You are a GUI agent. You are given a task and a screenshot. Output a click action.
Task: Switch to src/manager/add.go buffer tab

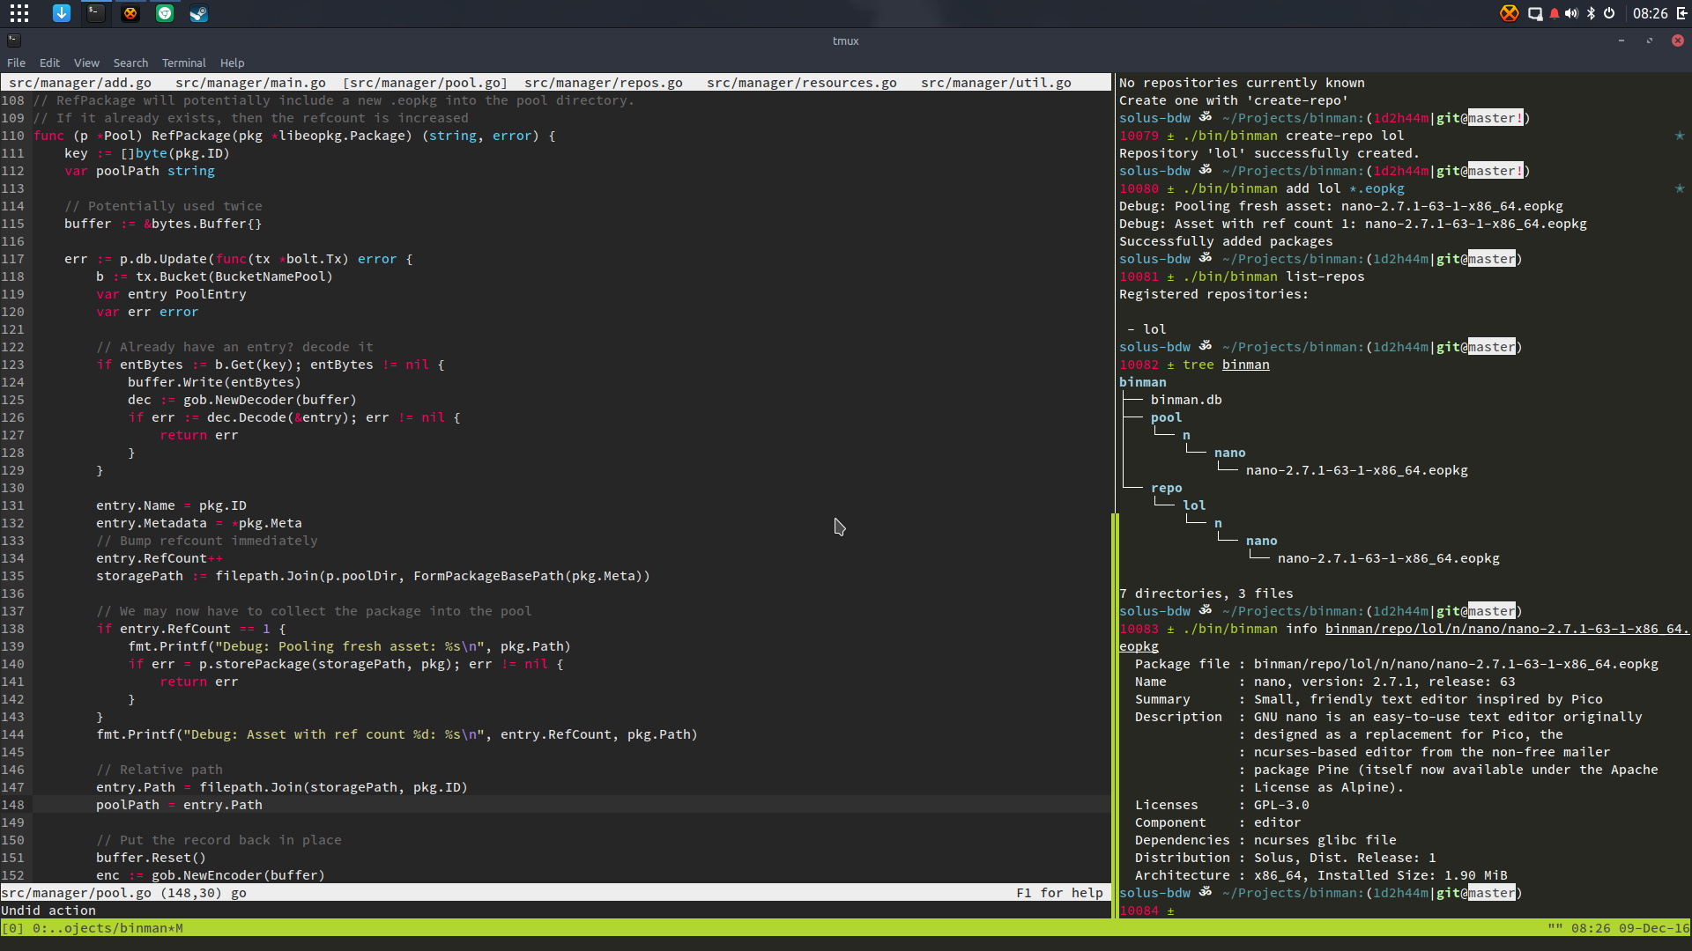(80, 83)
